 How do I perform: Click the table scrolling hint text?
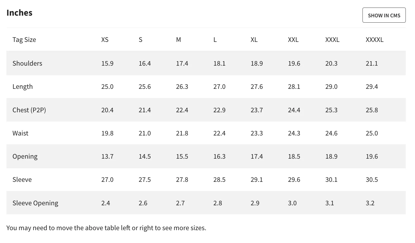[106, 228]
